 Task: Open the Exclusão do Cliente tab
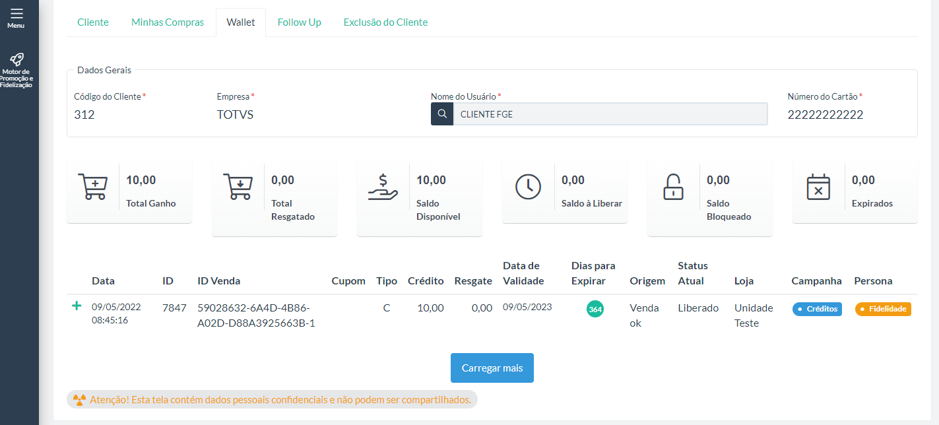385,22
